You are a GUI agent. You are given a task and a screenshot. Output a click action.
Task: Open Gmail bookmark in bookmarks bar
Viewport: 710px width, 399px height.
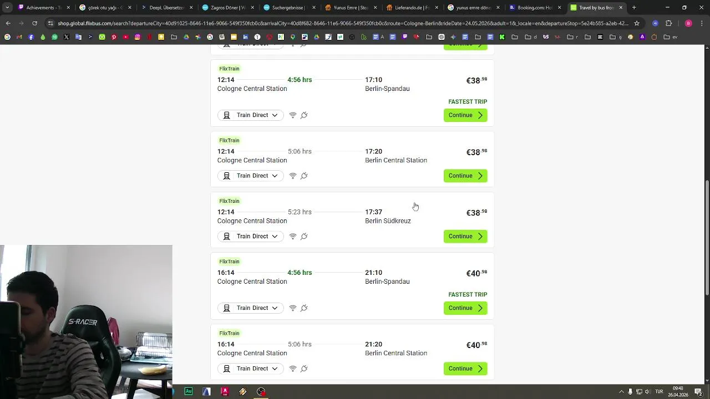(x=19, y=37)
